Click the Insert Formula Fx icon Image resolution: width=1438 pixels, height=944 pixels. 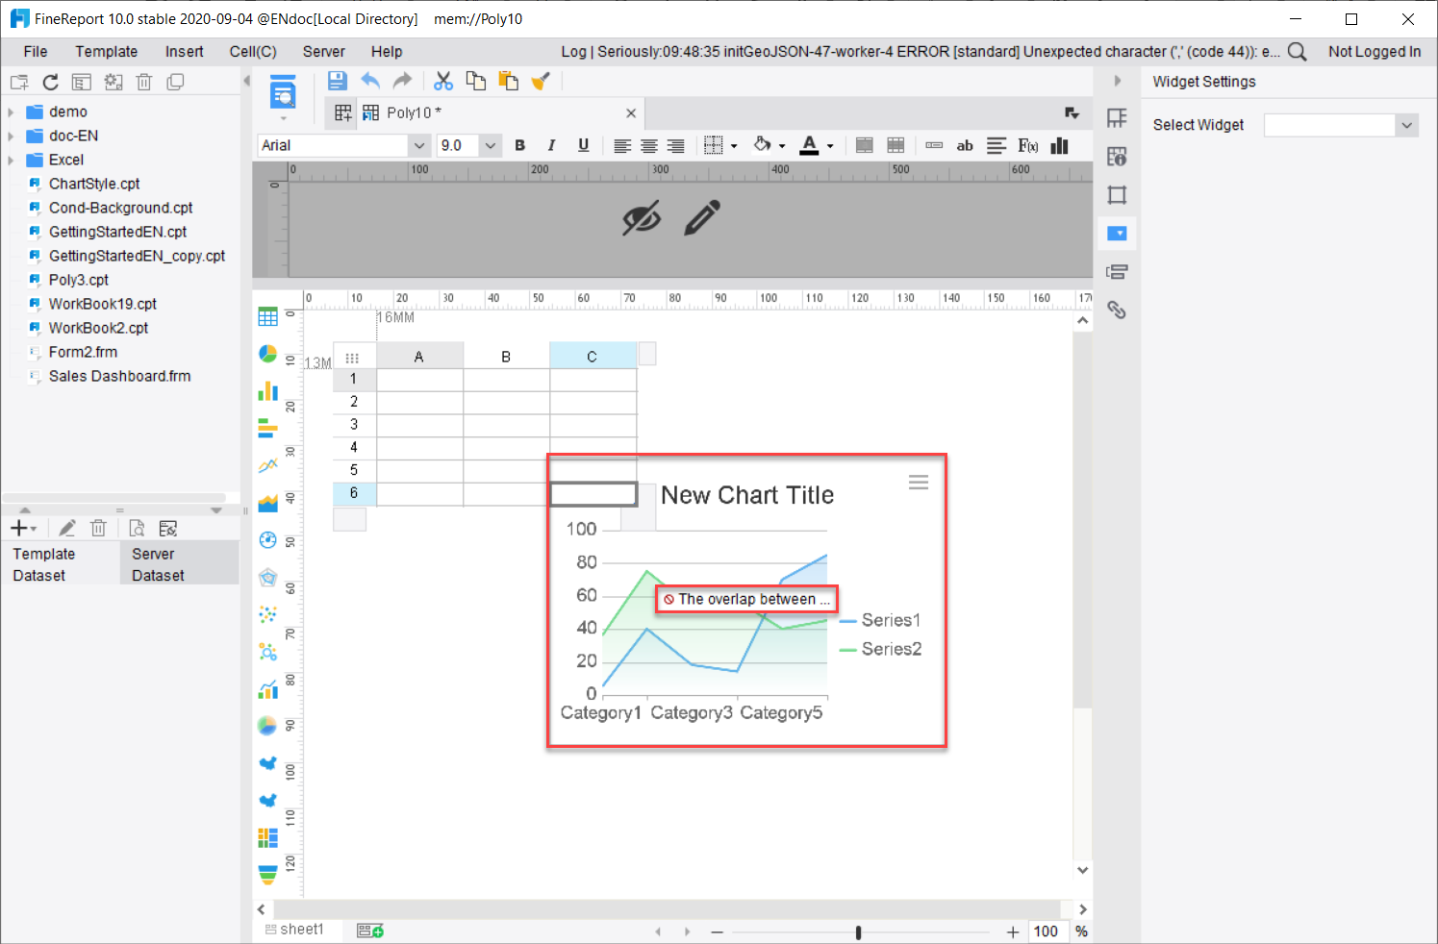(1027, 145)
